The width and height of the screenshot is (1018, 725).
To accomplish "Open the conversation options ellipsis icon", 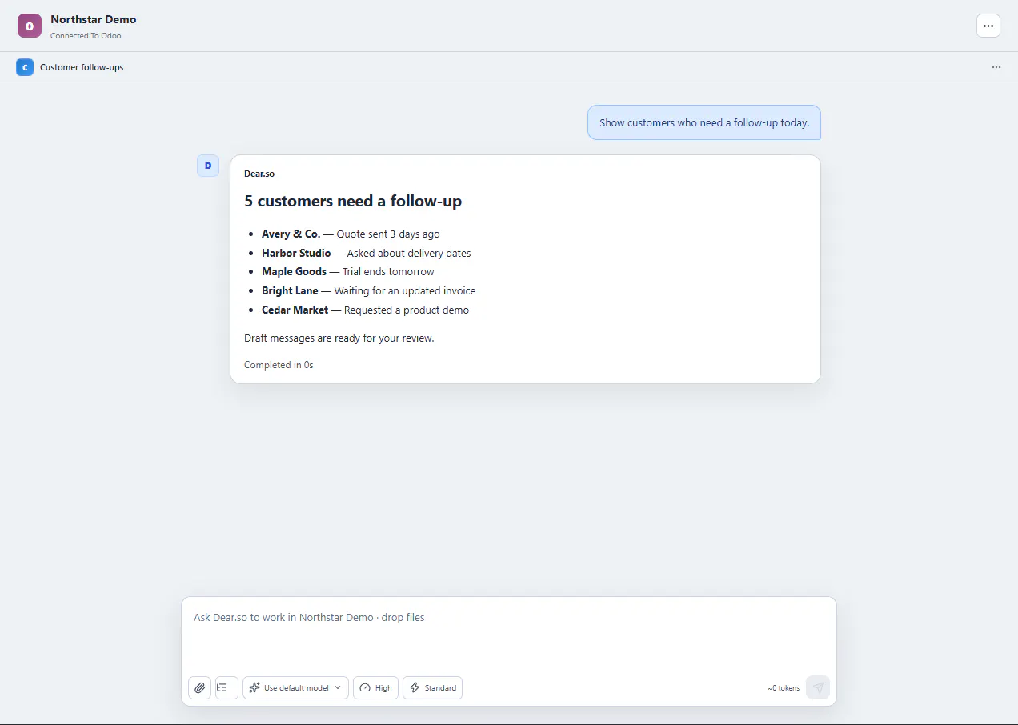I will (x=996, y=67).
